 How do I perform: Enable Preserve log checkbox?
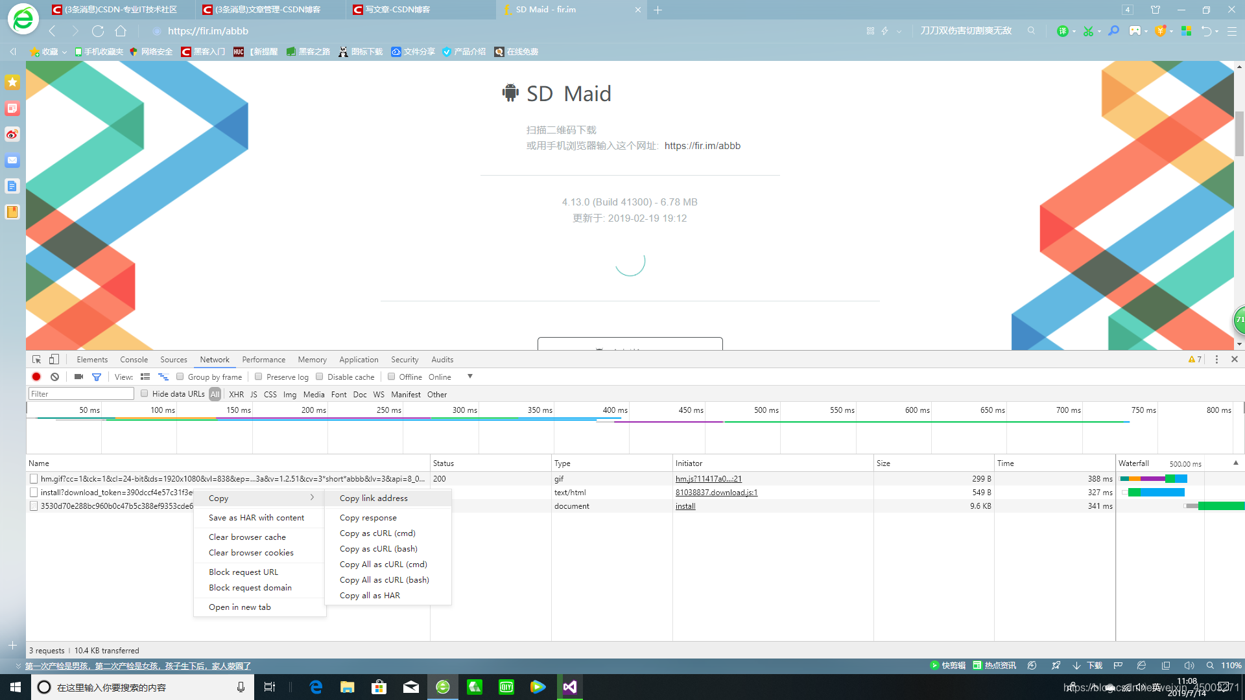tap(259, 377)
